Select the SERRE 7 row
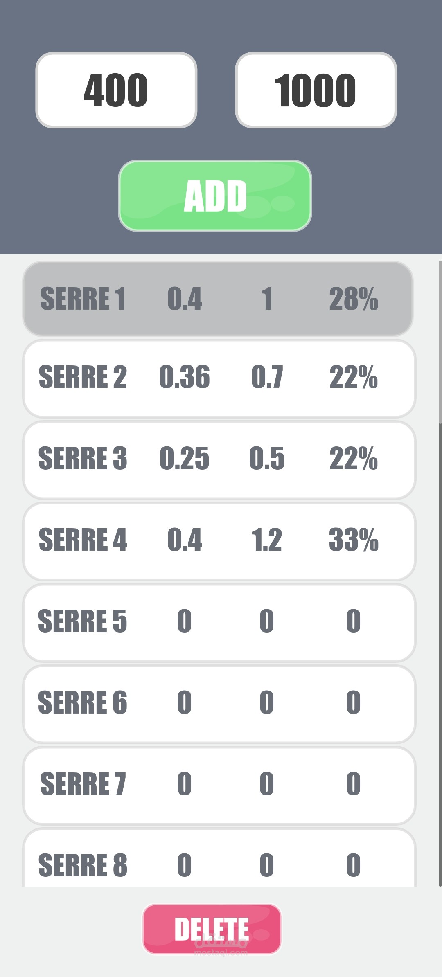The height and width of the screenshot is (977, 442). click(x=219, y=785)
